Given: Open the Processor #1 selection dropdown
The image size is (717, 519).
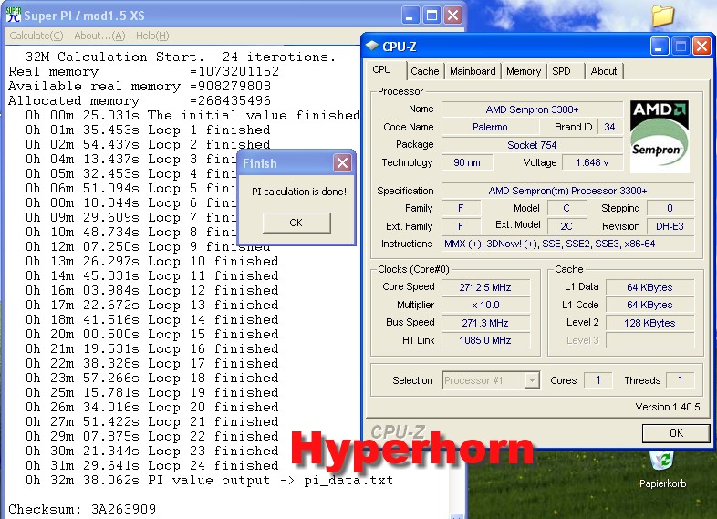Looking at the screenshot, I should pos(532,380).
